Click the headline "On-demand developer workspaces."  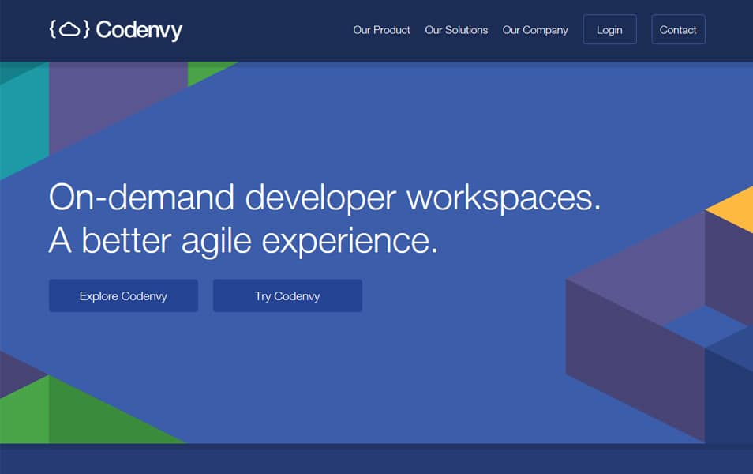click(324, 197)
